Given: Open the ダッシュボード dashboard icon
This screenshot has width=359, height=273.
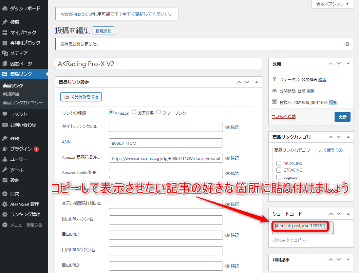Looking at the screenshot, I should 5,8.
